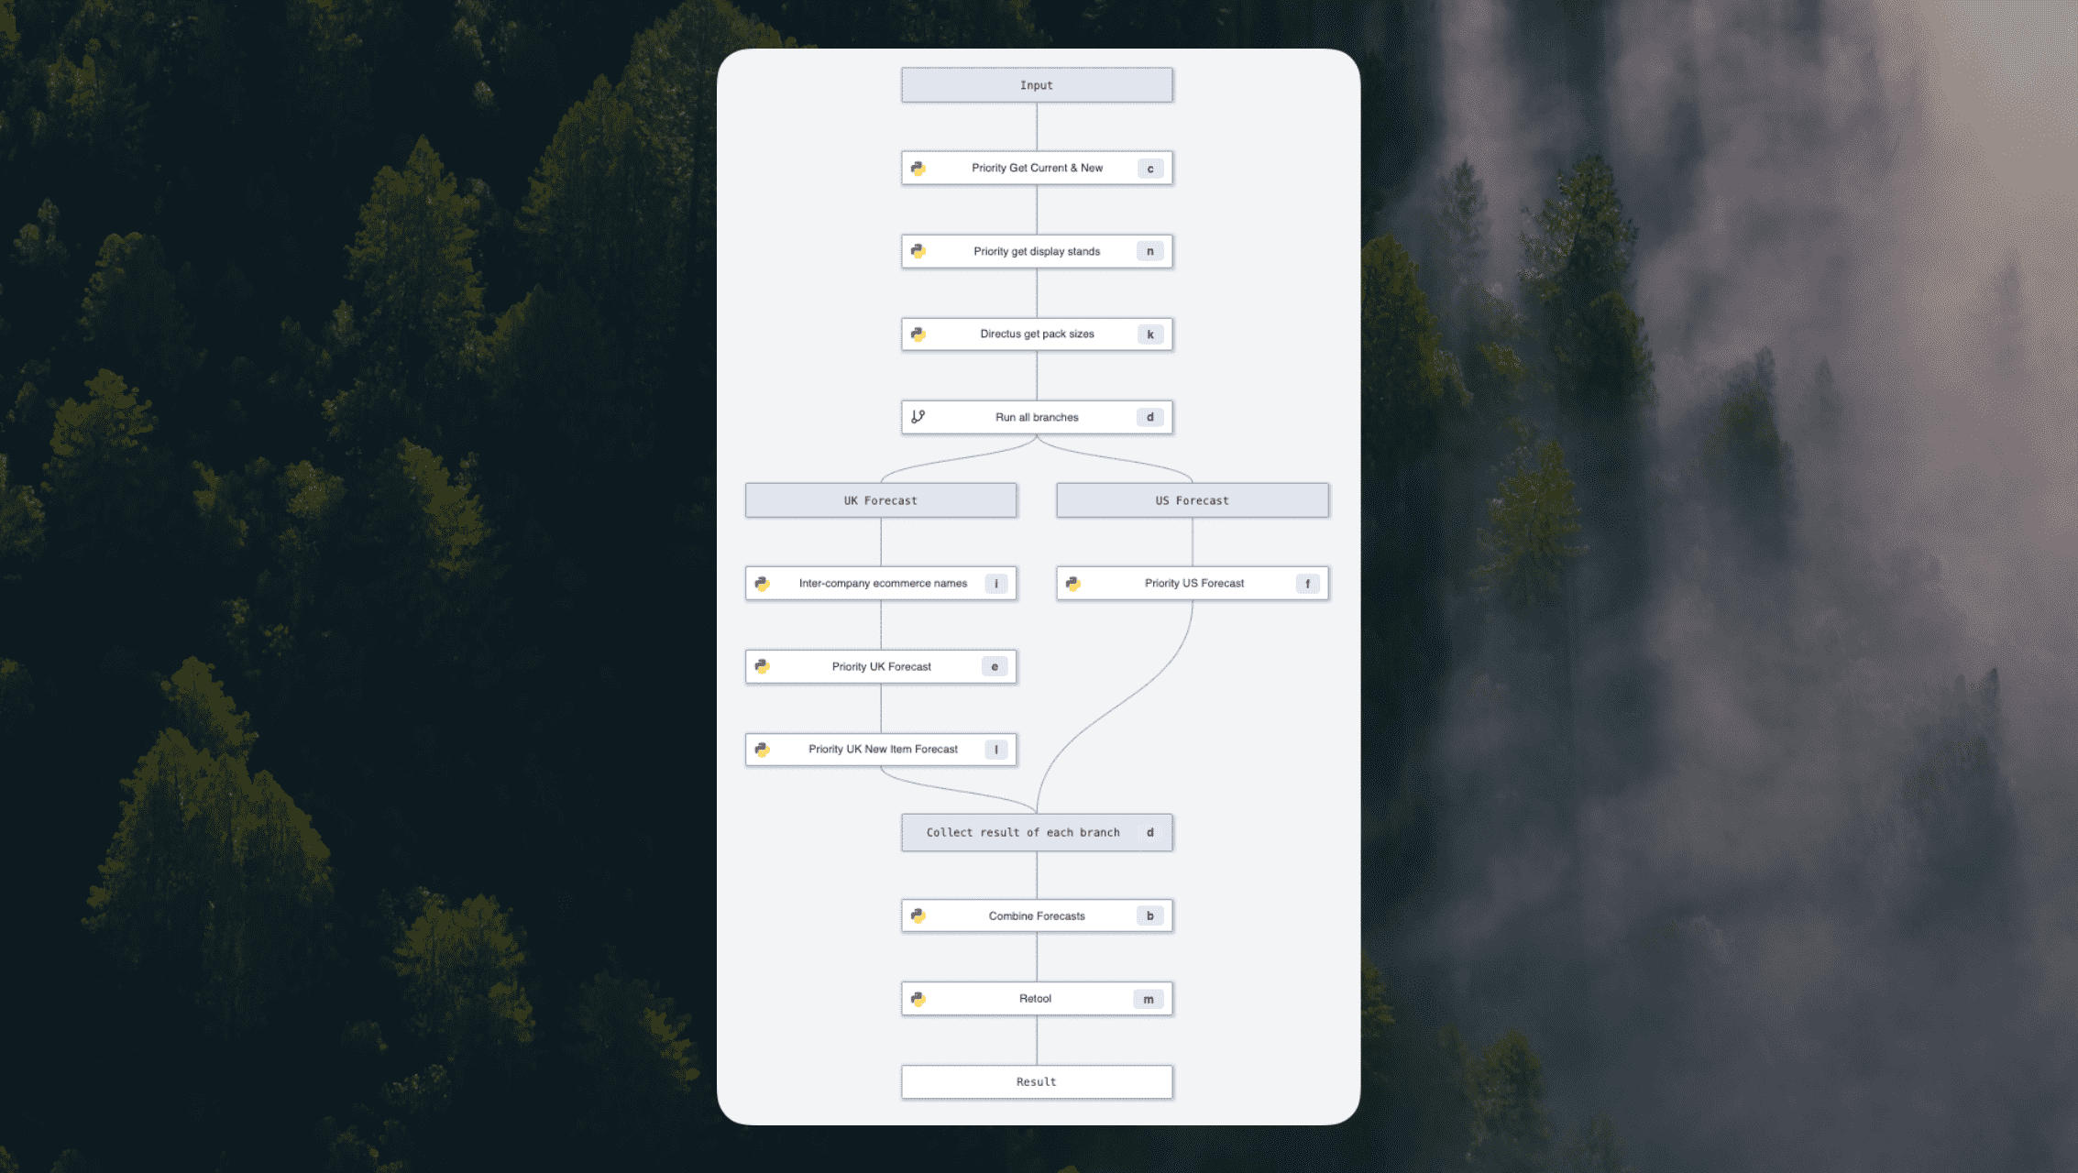Click the Python icon on Priority UK Forecast node
The width and height of the screenshot is (2078, 1173).
(764, 666)
